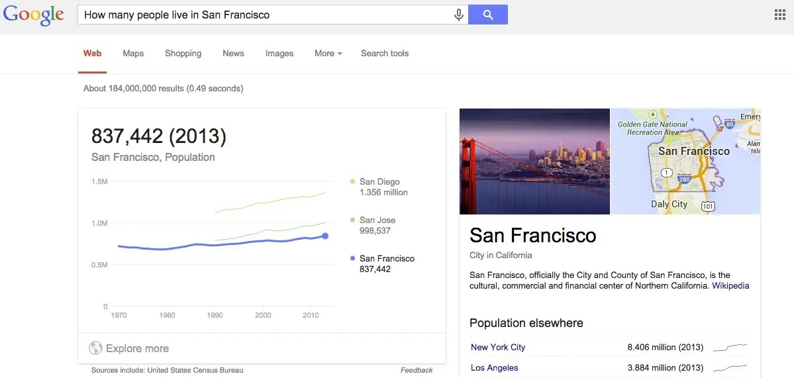794x378 pixels.
Task: Click the blue magnifier search button
Action: (x=488, y=15)
